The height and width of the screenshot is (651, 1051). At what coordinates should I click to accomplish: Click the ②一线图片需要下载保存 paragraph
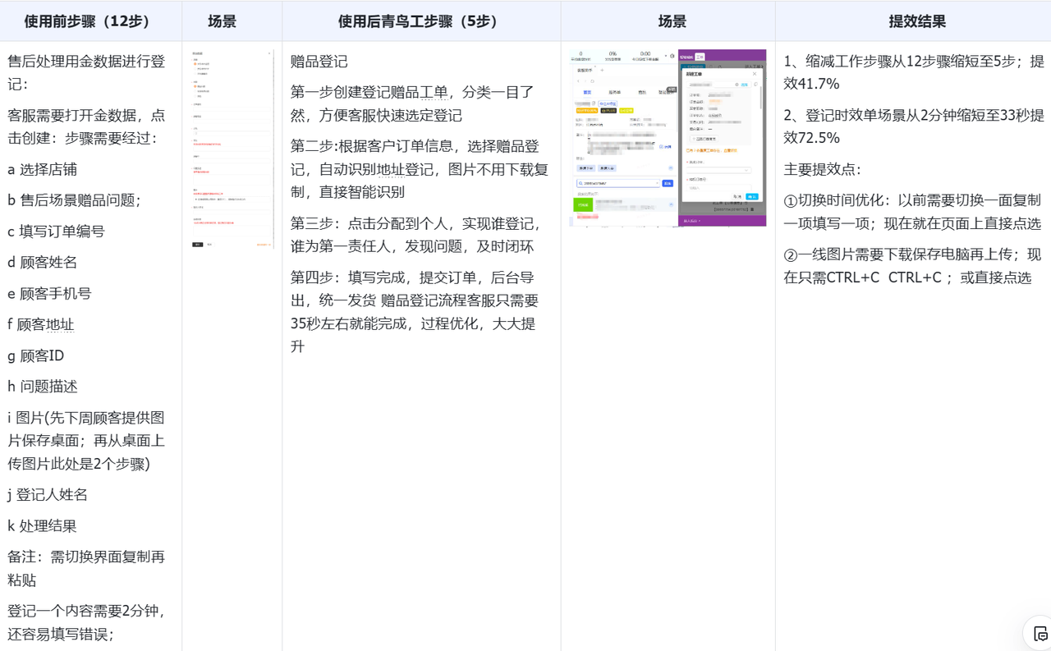[x=912, y=266]
